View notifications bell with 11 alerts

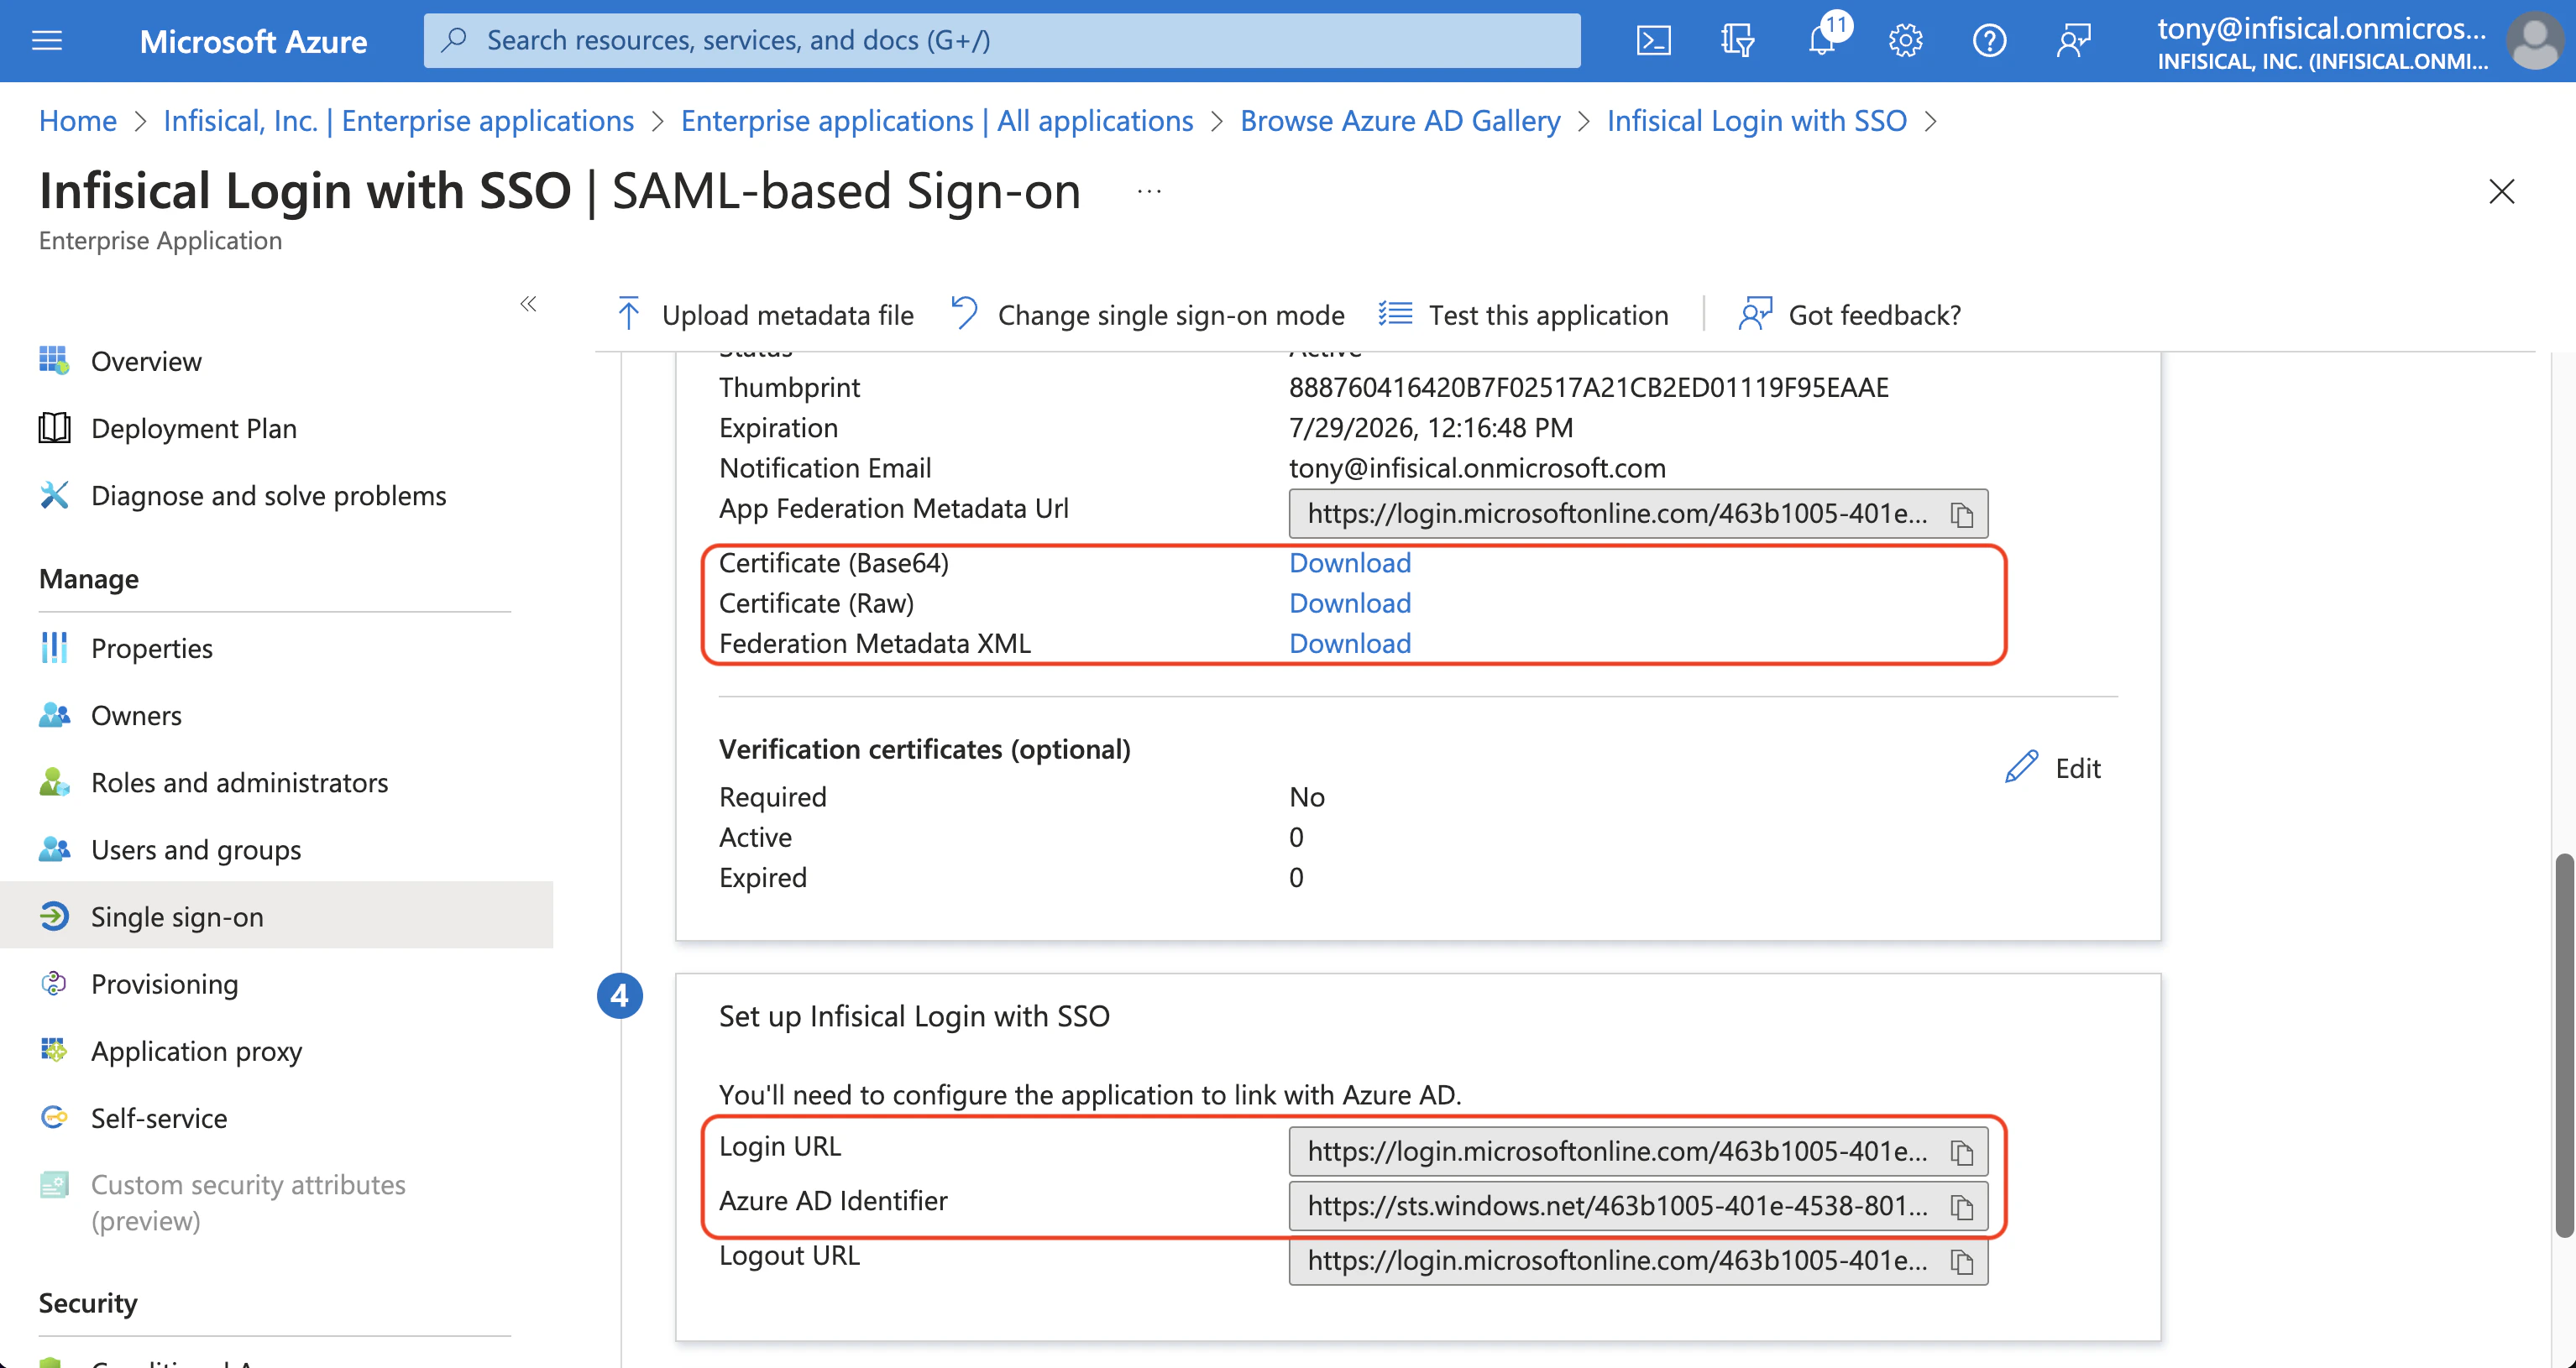(1824, 39)
